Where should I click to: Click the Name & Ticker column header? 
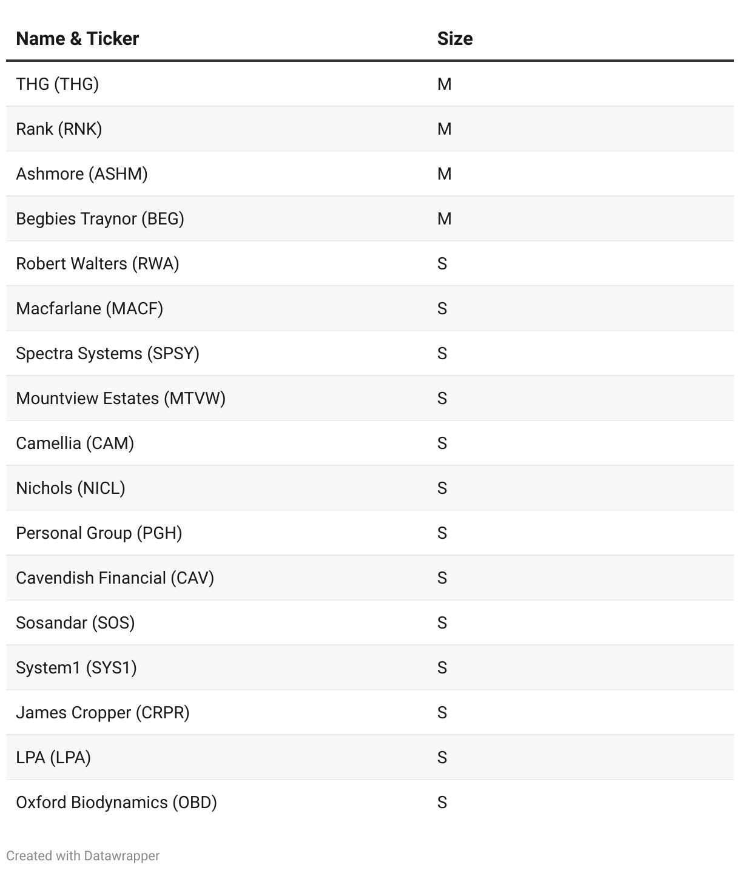click(78, 39)
